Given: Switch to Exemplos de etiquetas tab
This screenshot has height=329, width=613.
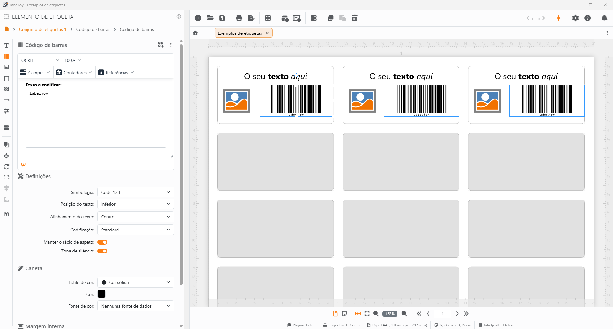Looking at the screenshot, I should (240, 33).
